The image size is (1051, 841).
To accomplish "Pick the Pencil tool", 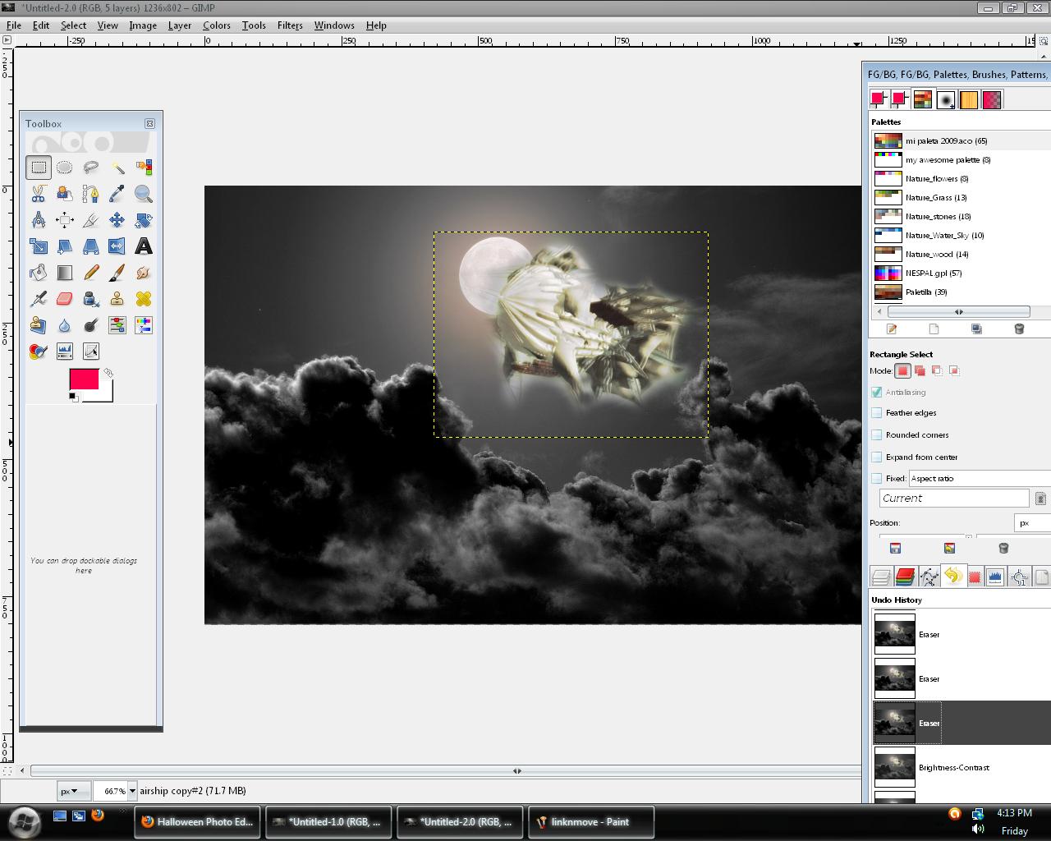I will click(x=91, y=273).
